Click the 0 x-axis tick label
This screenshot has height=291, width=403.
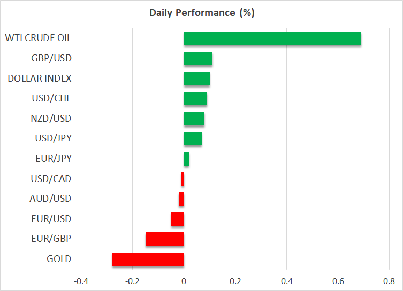tap(184, 281)
